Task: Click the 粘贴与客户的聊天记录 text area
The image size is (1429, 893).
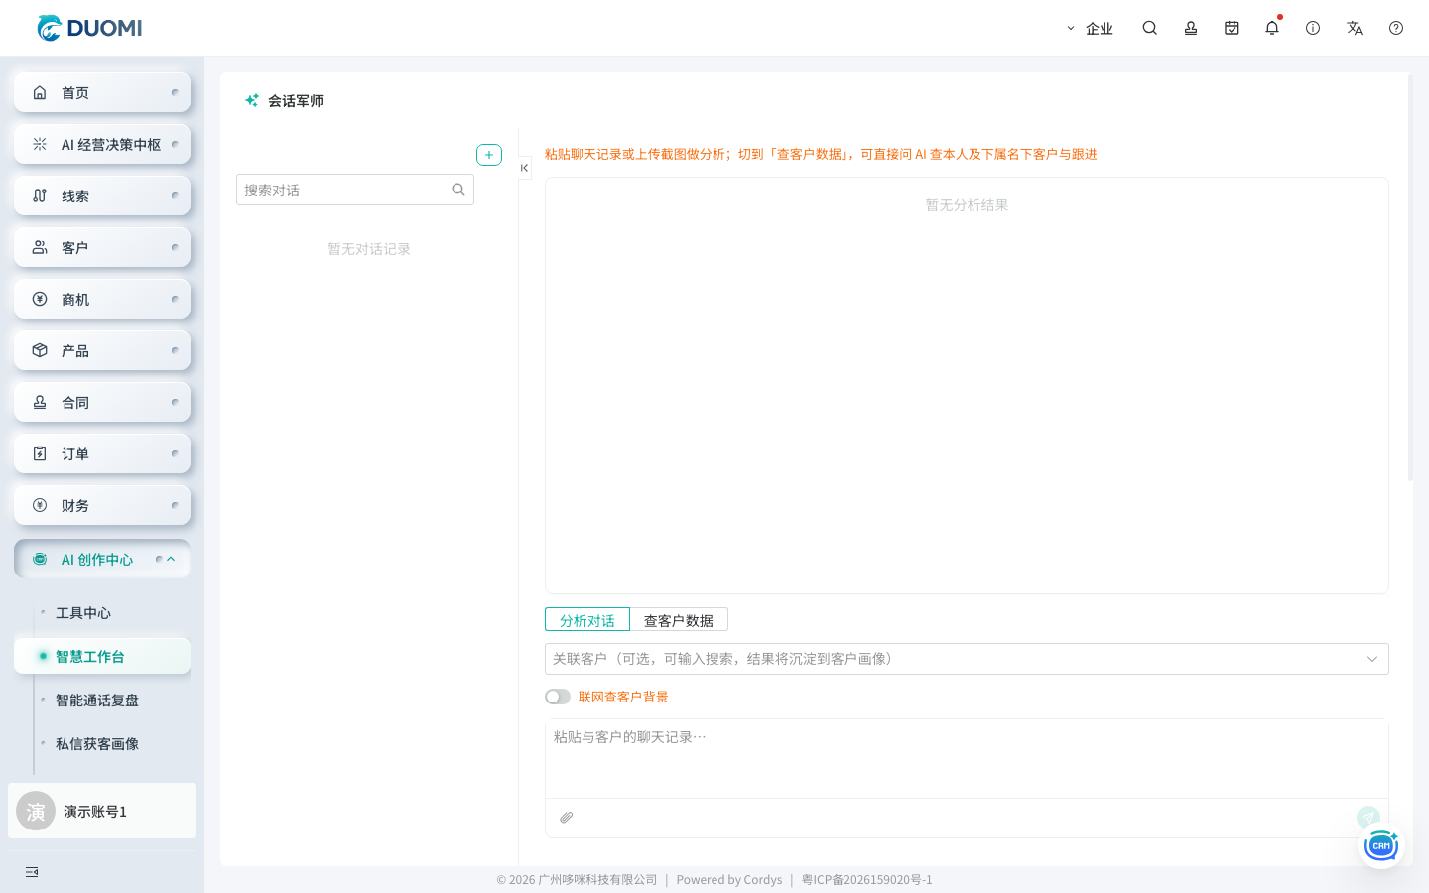Action: click(x=967, y=758)
